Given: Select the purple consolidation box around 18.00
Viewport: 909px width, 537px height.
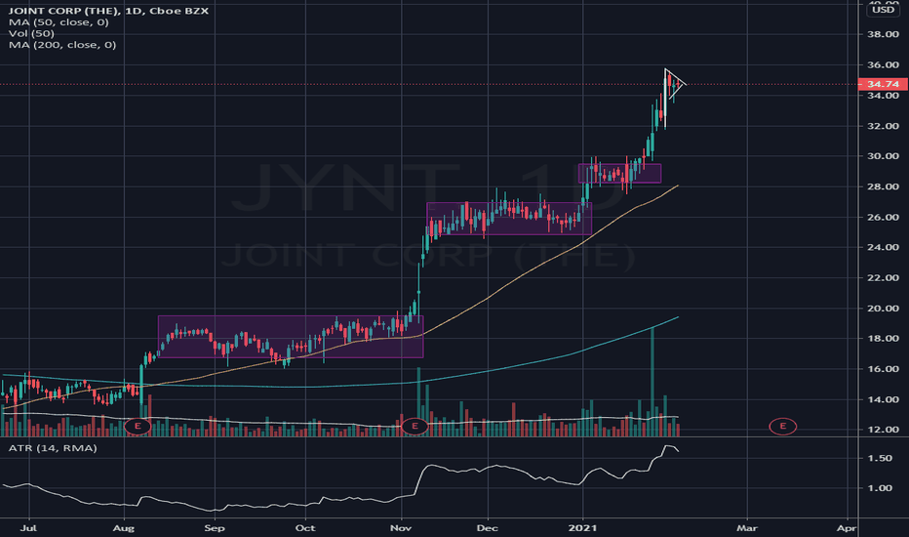Looking at the screenshot, I should pyautogui.click(x=291, y=337).
